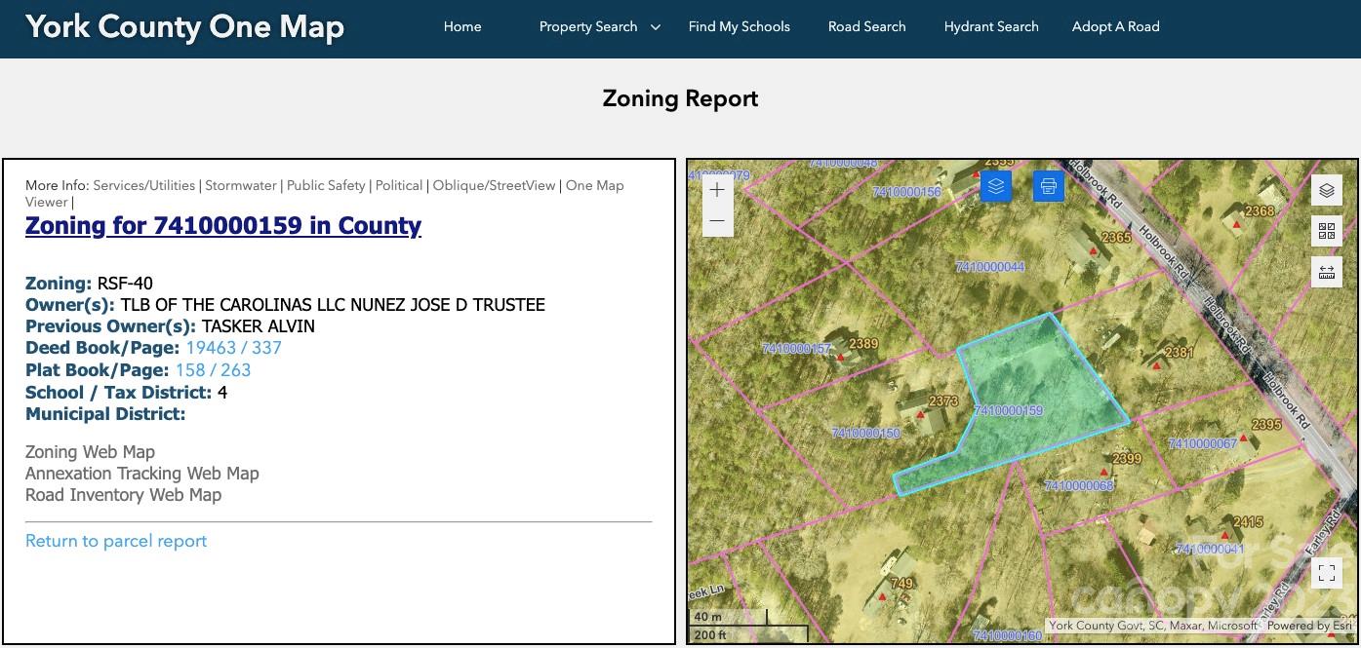The height and width of the screenshot is (648, 1361).
Task: Open the basemap gallery grid icon
Action: [1326, 231]
